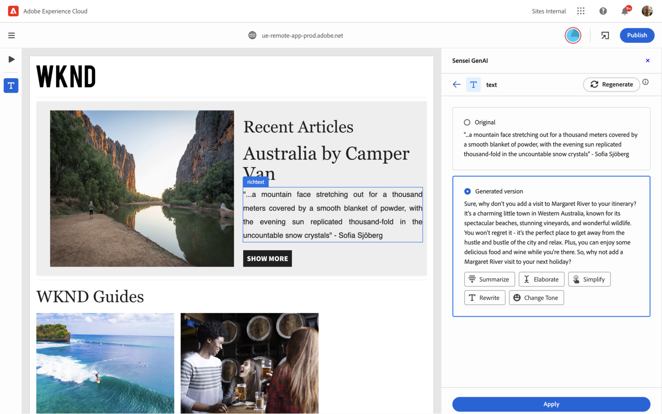Open the hamburger navigation menu

coord(12,35)
